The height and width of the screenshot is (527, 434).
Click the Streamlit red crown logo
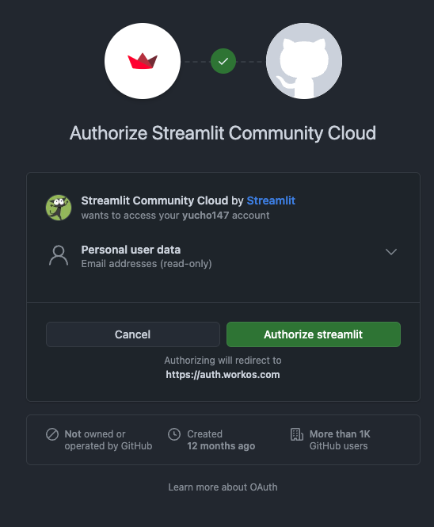point(143,61)
